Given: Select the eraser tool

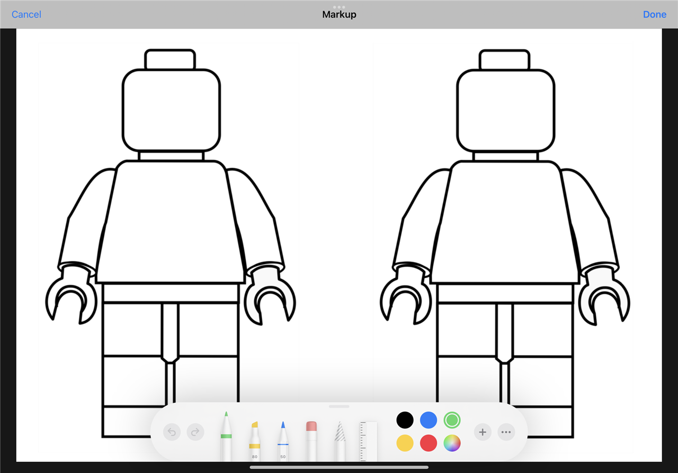Looking at the screenshot, I should [311, 441].
